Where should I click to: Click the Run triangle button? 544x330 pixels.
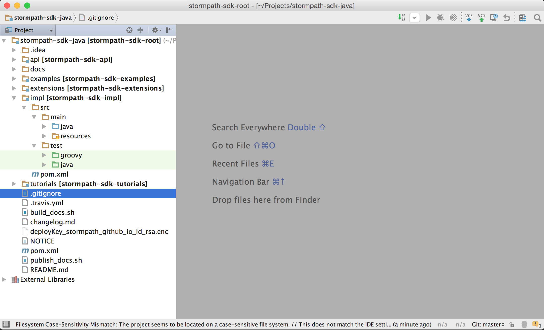coord(428,18)
